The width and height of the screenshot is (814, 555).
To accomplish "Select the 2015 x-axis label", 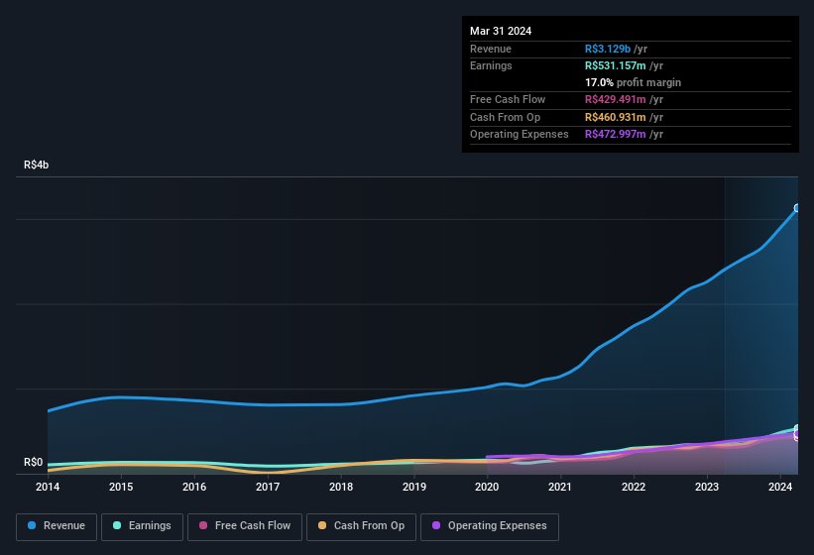I will (x=121, y=487).
